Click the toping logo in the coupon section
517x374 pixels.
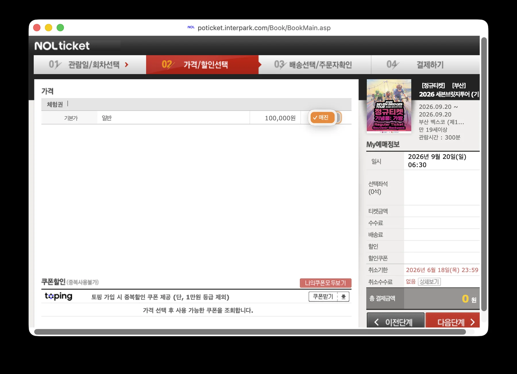tap(59, 296)
